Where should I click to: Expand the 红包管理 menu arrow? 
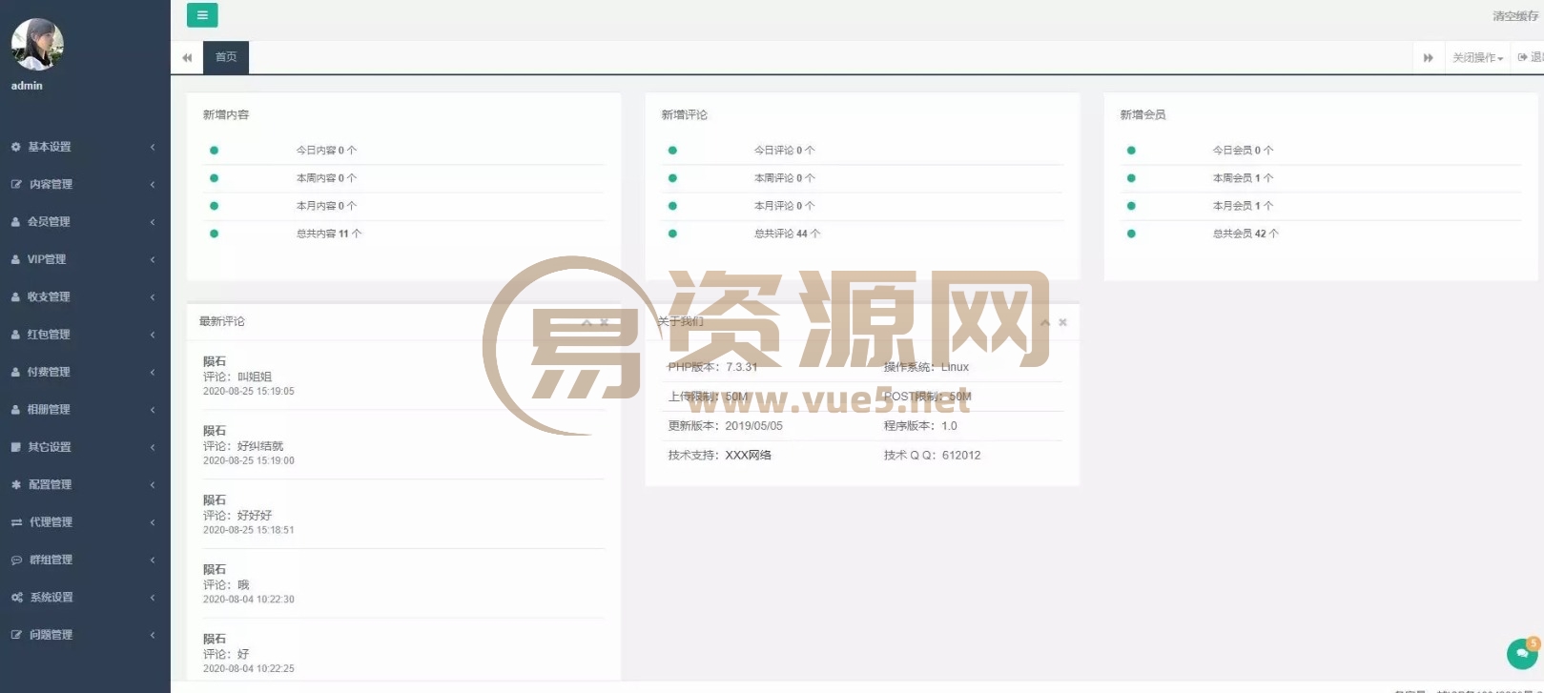pos(153,335)
